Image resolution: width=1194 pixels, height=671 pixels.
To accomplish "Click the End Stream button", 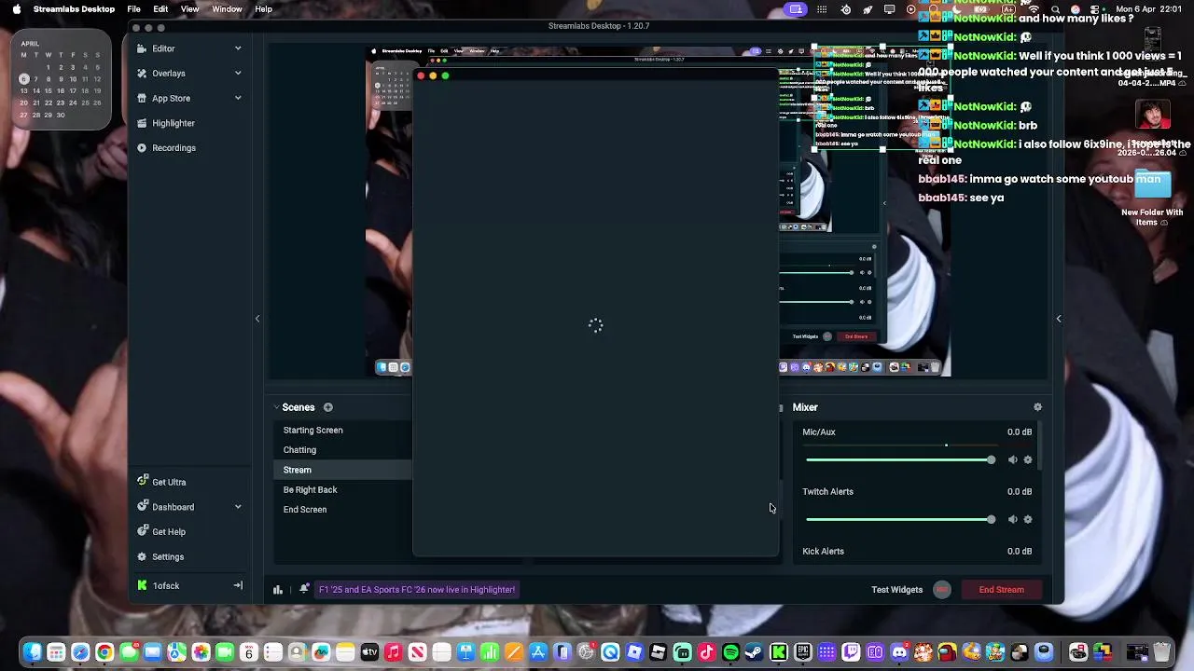I will click(x=1001, y=589).
